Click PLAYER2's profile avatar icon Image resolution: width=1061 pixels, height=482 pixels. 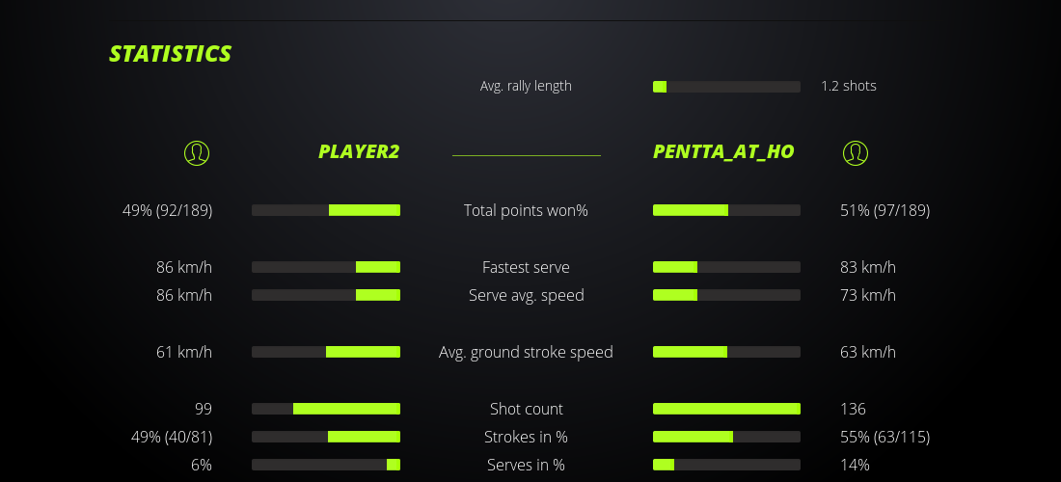pyautogui.click(x=197, y=152)
